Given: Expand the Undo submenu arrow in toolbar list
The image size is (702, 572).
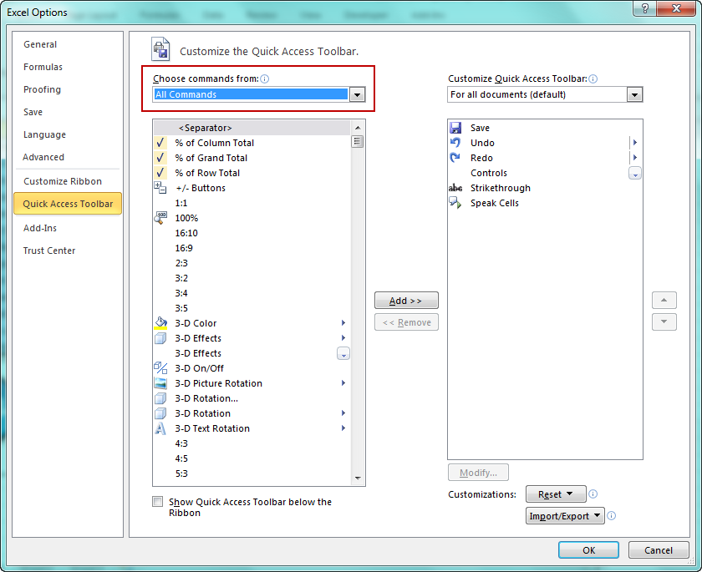Looking at the screenshot, I should 635,143.
